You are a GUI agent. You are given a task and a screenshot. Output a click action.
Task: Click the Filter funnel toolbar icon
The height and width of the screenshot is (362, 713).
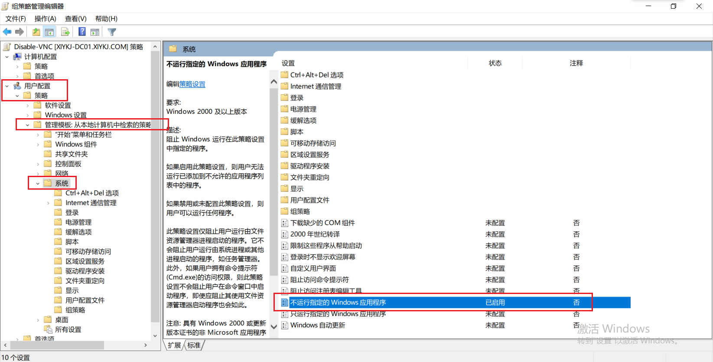click(112, 32)
